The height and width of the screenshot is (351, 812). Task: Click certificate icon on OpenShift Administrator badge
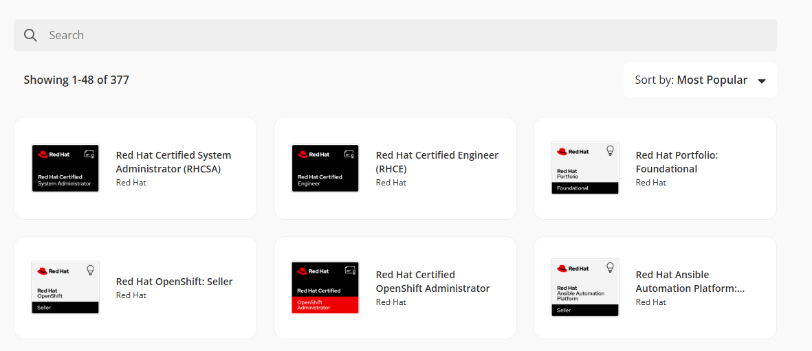(x=349, y=270)
